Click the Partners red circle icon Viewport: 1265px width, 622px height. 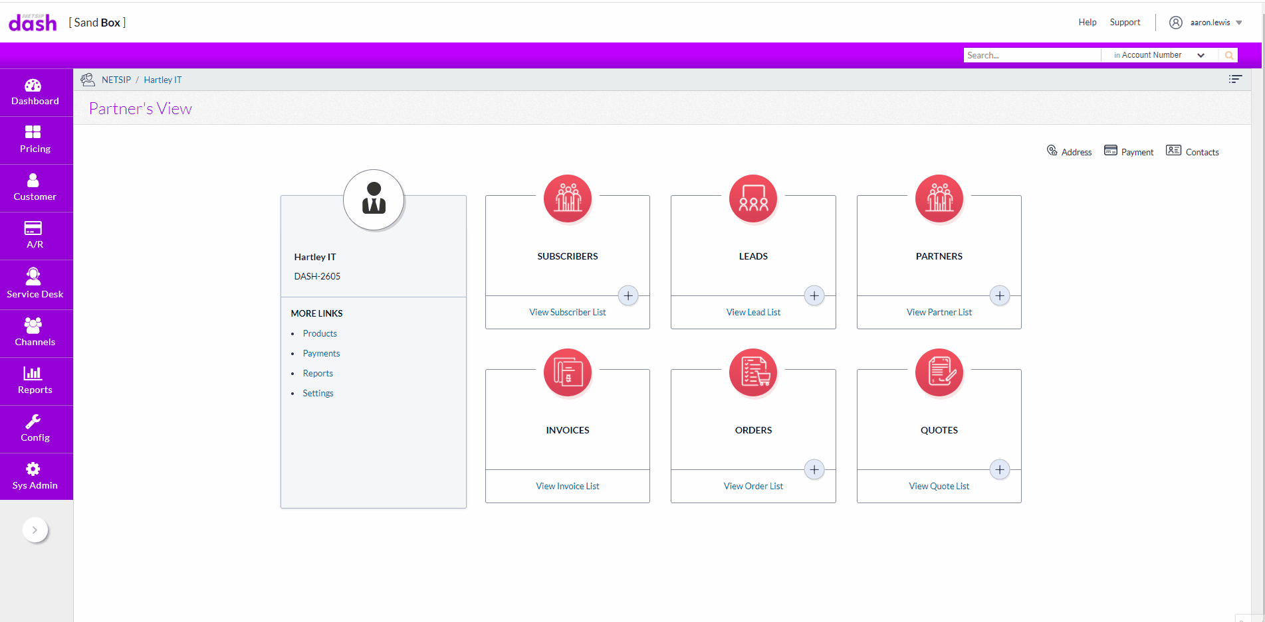(939, 198)
